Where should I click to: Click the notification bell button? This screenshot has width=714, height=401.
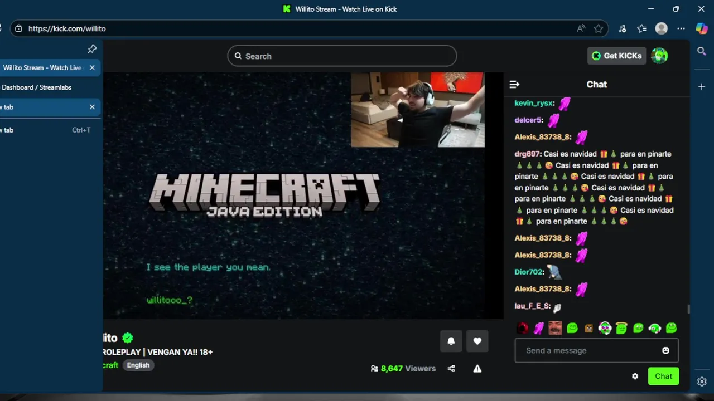coord(451,341)
